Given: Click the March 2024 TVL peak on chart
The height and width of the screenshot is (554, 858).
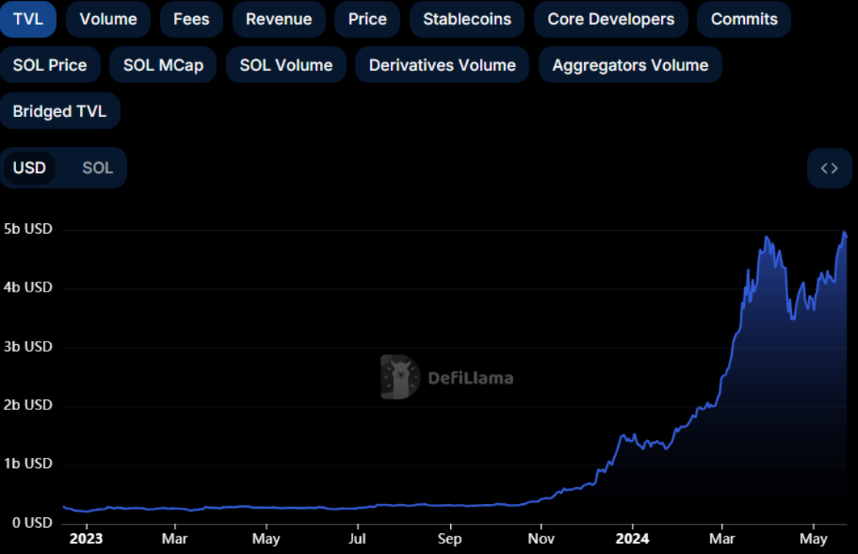Looking at the screenshot, I should click(767, 237).
